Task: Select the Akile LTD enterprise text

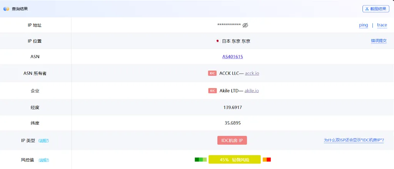Action: [229, 91]
